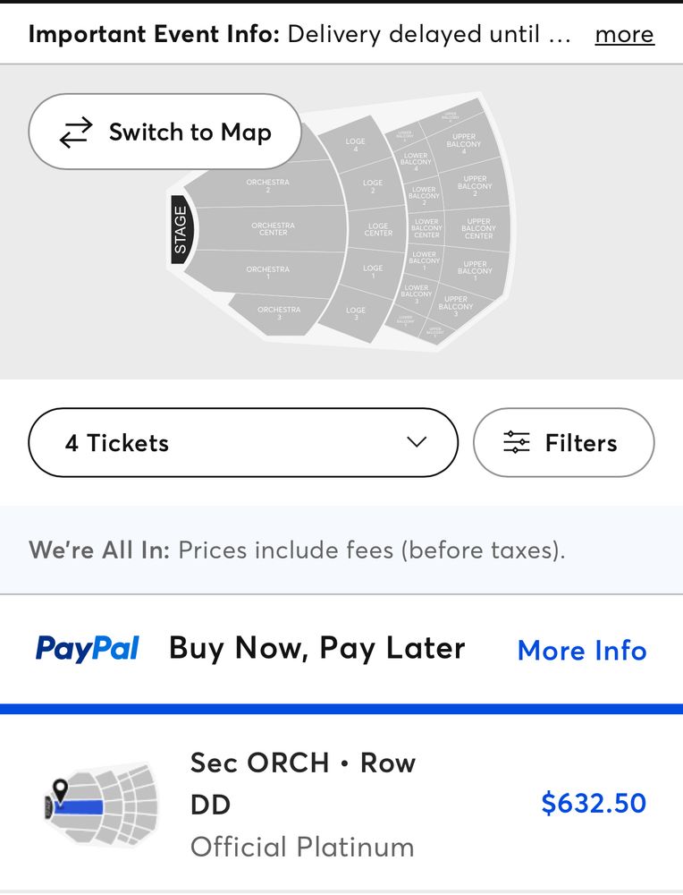Image resolution: width=683 pixels, height=895 pixels.
Task: Select Orchestra Center section on map
Action: 273,229
